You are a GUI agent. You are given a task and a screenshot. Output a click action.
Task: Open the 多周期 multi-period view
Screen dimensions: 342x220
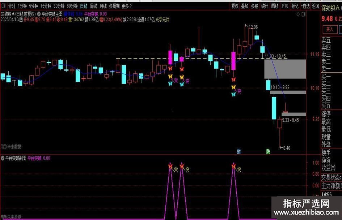[x=114, y=6]
